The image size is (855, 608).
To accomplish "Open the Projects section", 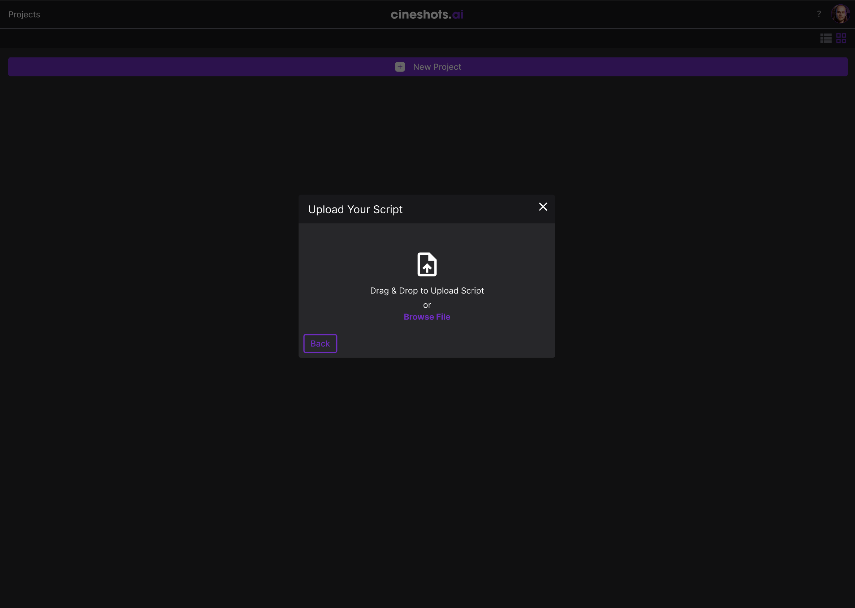I will point(24,14).
